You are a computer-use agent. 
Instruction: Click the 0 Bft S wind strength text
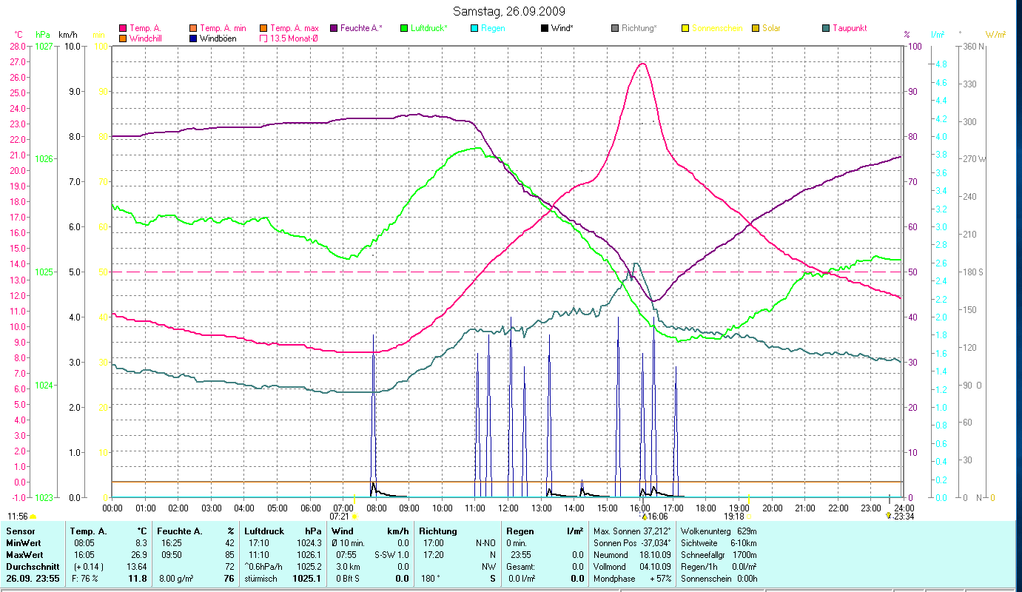pos(346,579)
